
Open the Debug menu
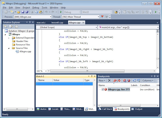click(x=36, y=8)
